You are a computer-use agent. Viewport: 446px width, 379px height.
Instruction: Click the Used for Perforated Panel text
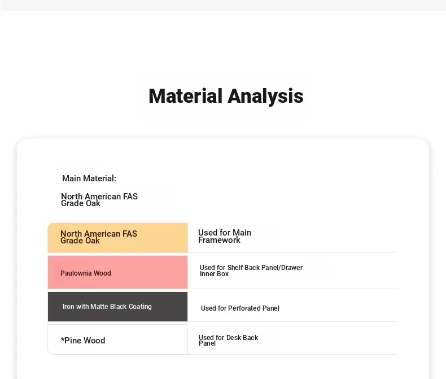[240, 308]
